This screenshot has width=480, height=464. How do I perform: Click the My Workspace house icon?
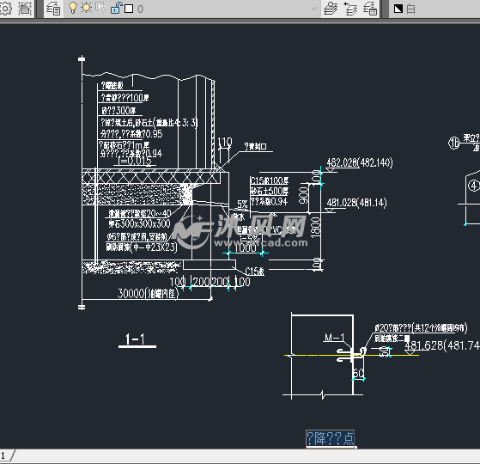click(x=25, y=9)
